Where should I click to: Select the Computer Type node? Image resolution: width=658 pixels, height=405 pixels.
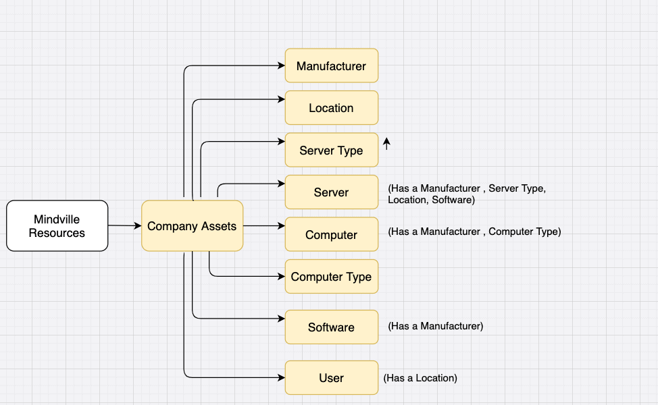point(331,277)
